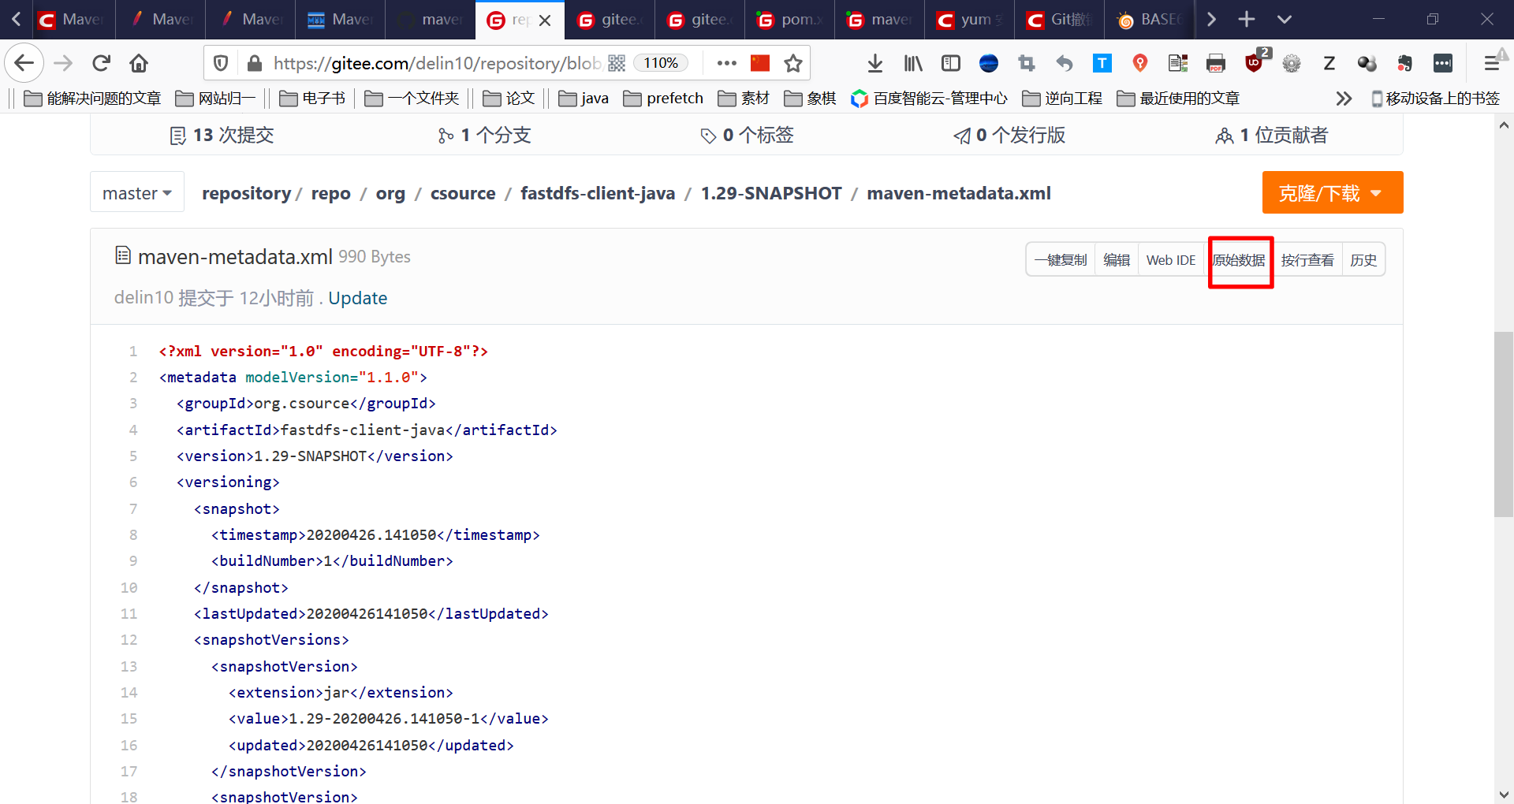Open the printer PDF extension icon

pos(1216,63)
